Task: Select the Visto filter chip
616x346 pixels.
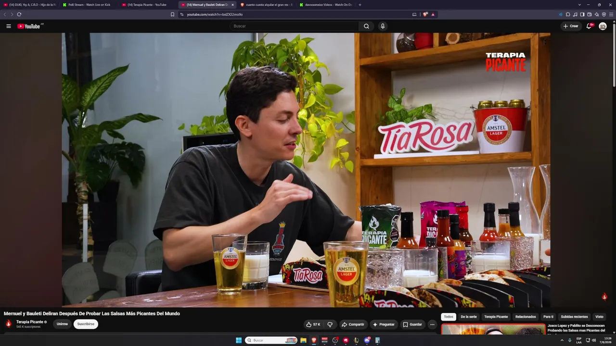Action: pyautogui.click(x=599, y=317)
